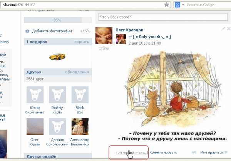Click the 2561 друг count
Viewport: 231px width, 161px height.
point(35,79)
